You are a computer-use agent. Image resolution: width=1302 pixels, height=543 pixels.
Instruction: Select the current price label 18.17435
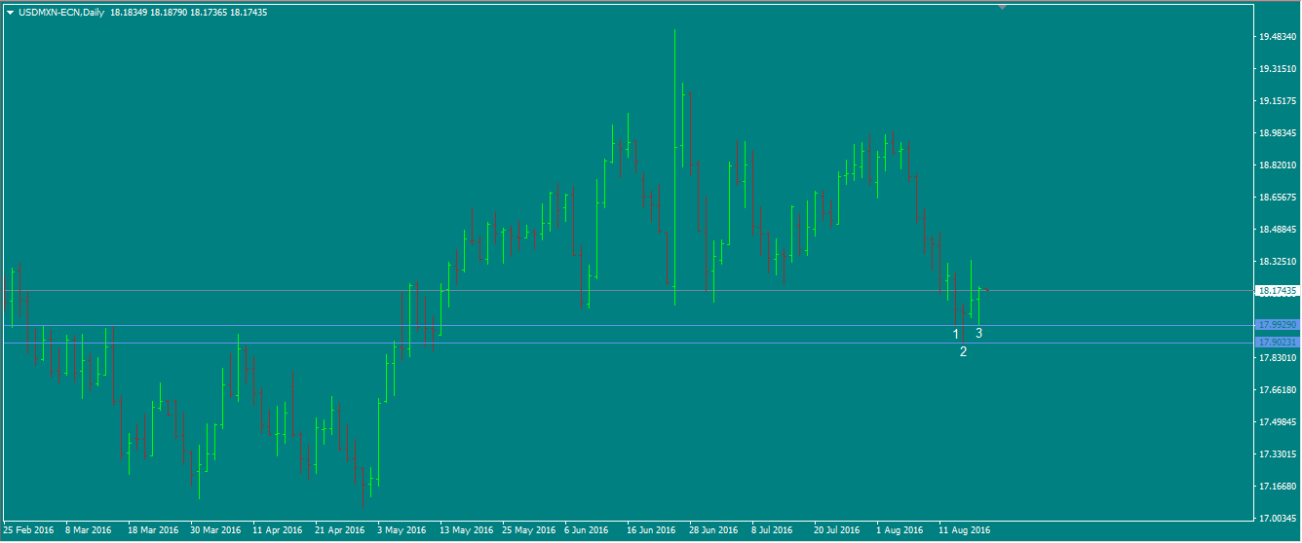pos(1277,291)
